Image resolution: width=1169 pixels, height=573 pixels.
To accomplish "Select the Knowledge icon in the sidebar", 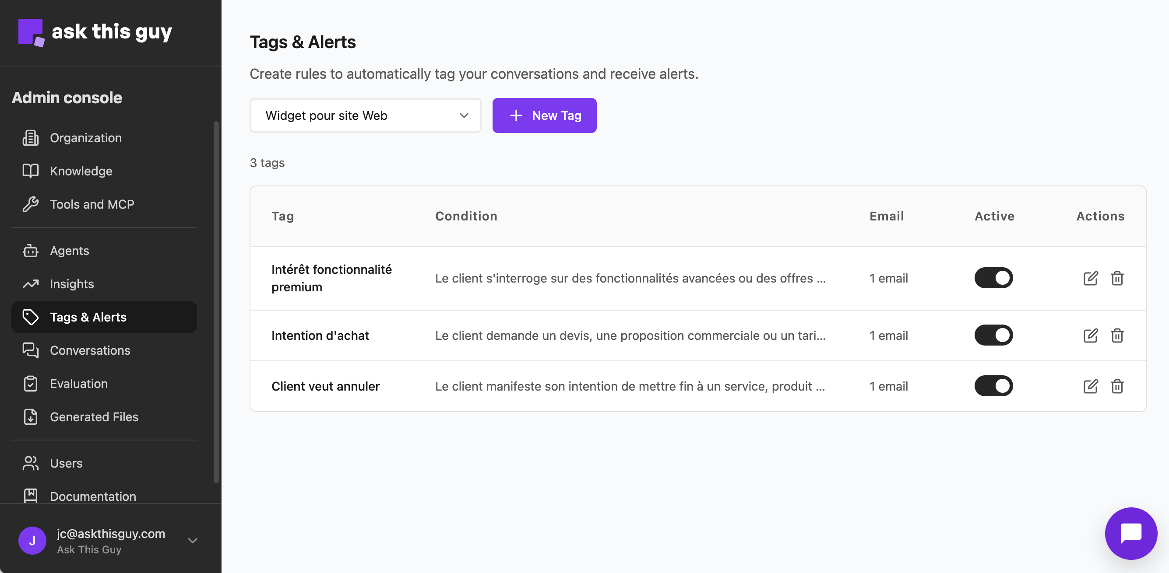I will (x=30, y=171).
